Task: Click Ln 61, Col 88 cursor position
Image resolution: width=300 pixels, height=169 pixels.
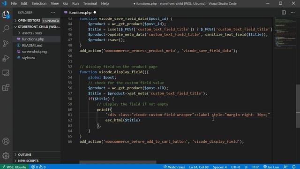Action: (x=199, y=167)
